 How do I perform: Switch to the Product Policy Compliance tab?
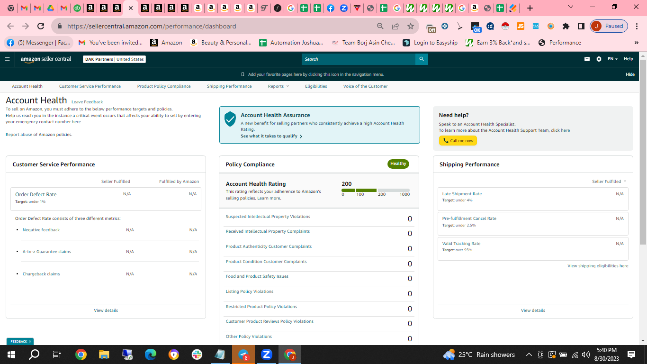point(164,86)
